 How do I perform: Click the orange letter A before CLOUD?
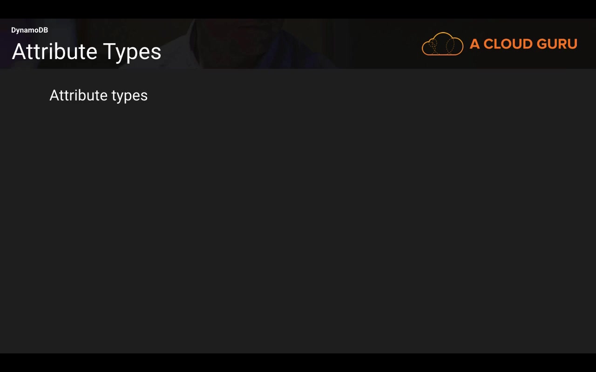(474, 44)
